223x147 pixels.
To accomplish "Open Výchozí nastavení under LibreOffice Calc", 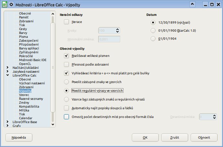I will 32,83.
